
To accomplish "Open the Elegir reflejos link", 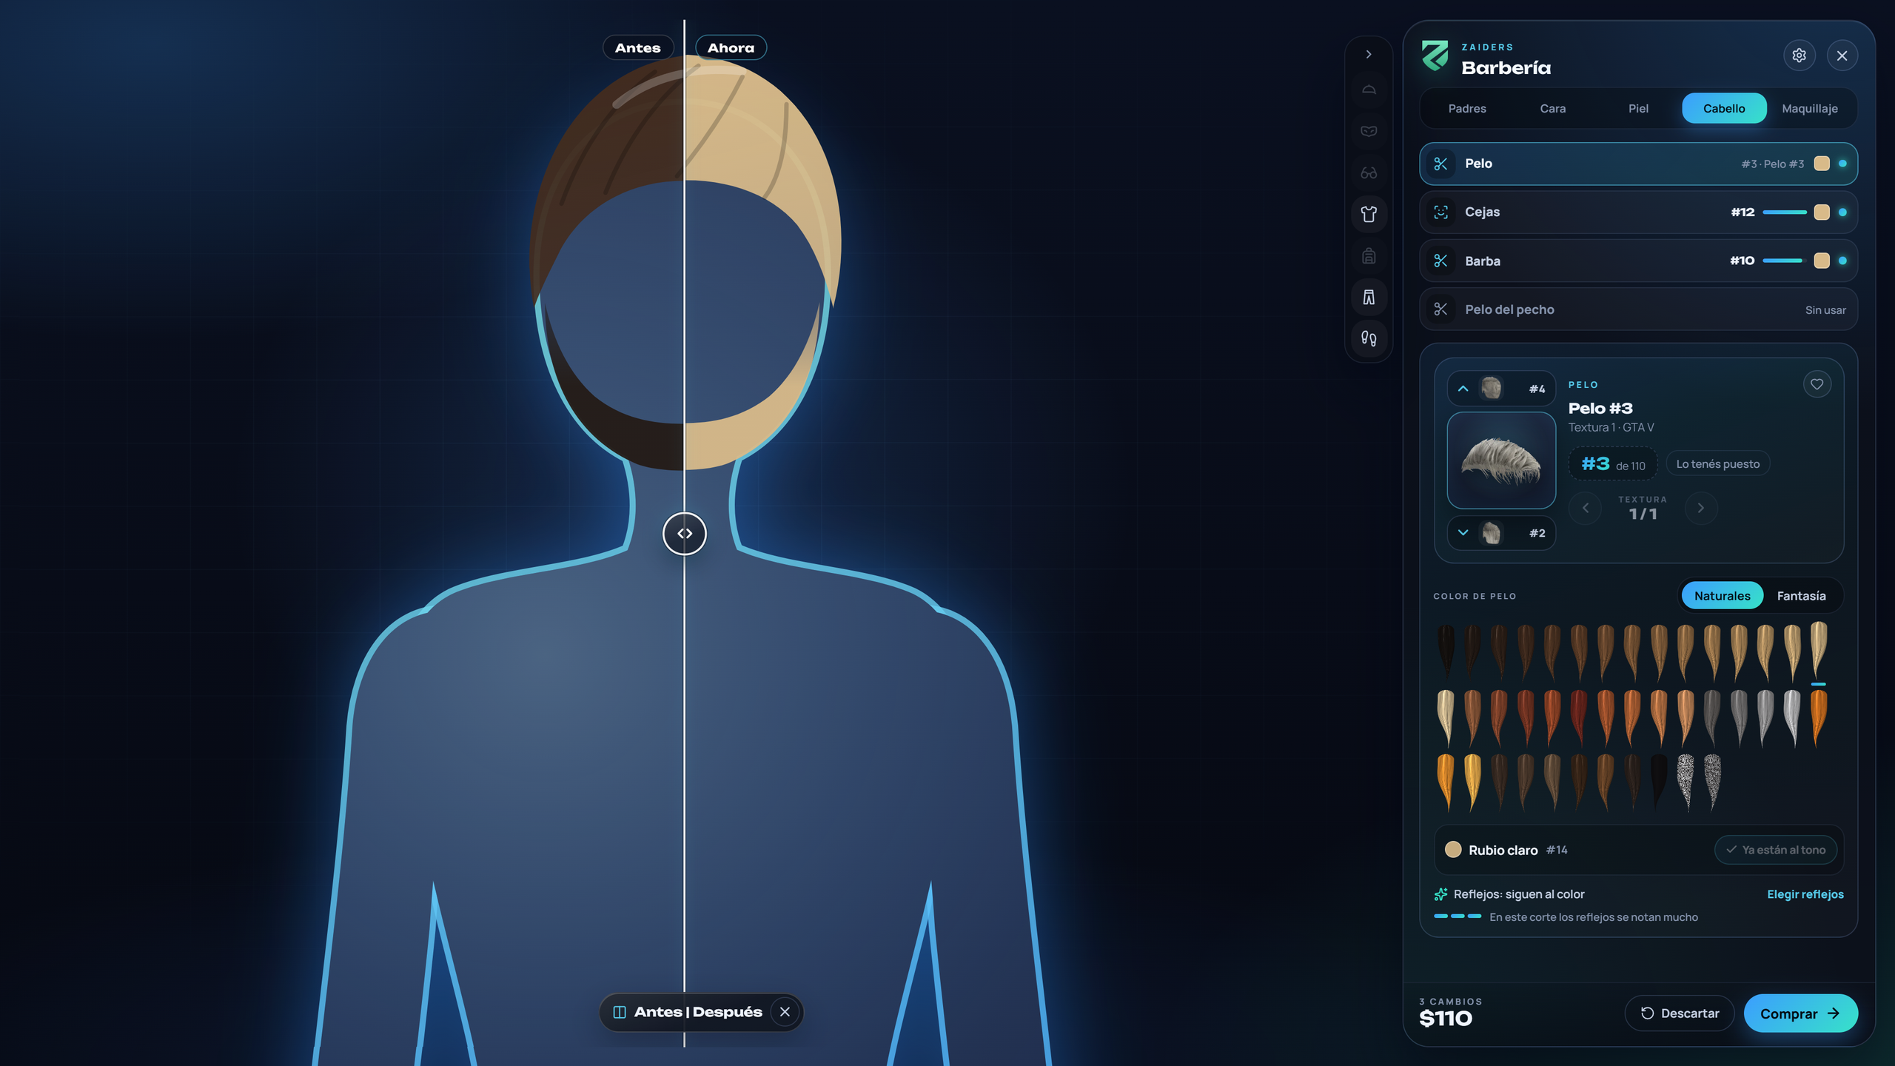I will tap(1805, 894).
